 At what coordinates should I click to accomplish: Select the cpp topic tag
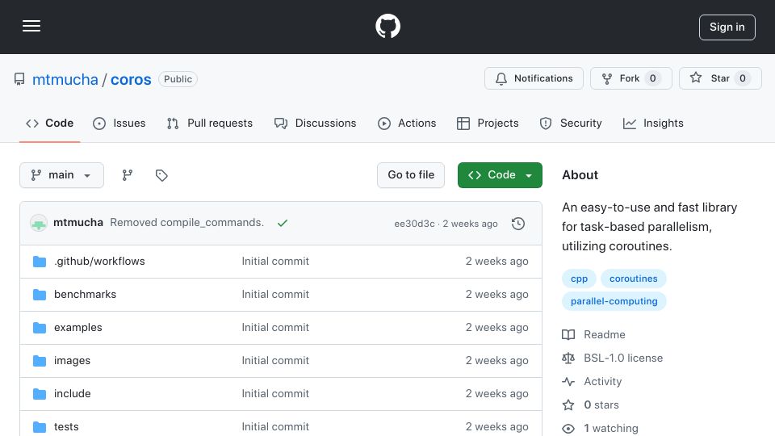tap(580, 279)
